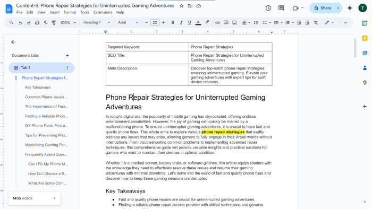Image resolution: width=372 pixels, height=209 pixels.
Task: Open Share options dropdown arrow
Action: (x=338, y=8)
